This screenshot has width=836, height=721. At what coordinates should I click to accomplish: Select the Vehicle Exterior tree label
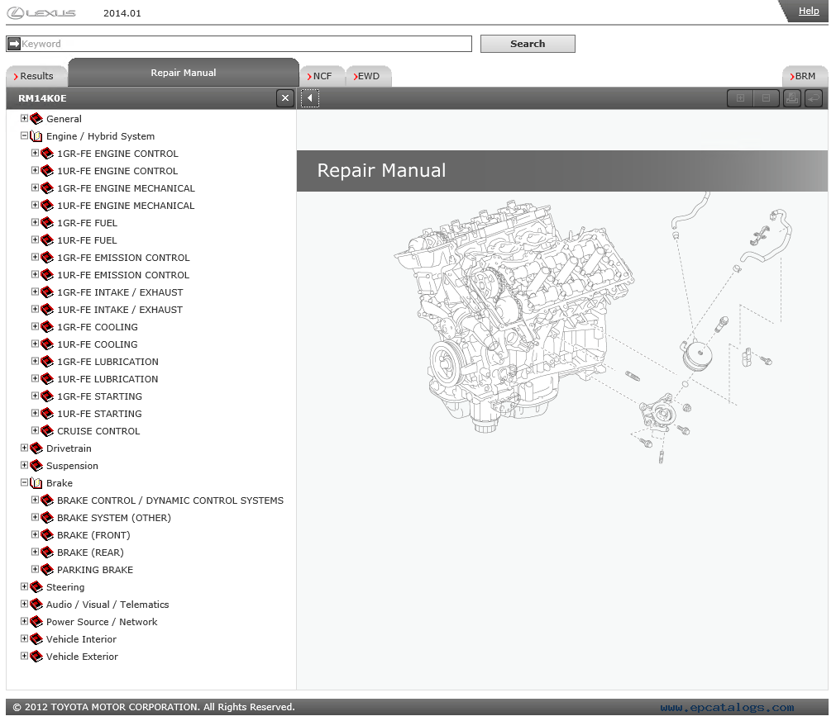pos(82,657)
